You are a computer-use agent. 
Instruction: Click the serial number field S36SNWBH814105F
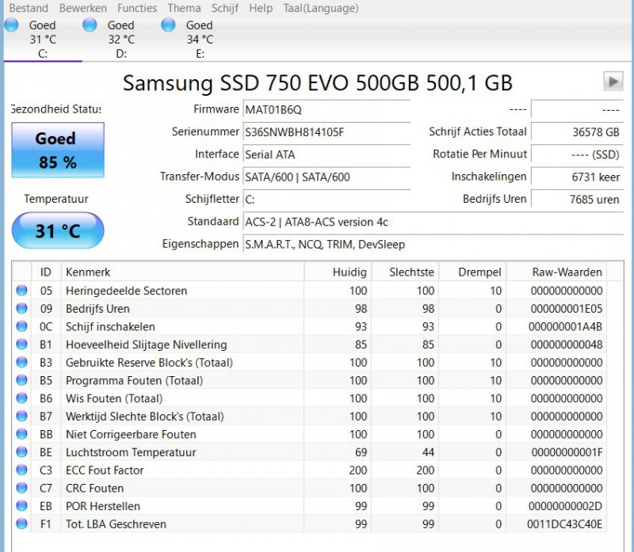click(x=327, y=132)
